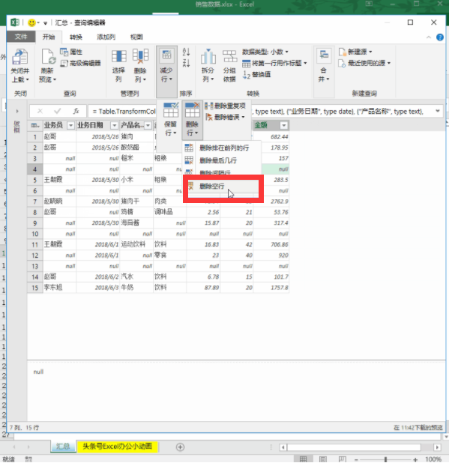Viewport: 449px width, 463px height.
Task: Click Keep Rows (保留行) icon
Action: point(171,110)
